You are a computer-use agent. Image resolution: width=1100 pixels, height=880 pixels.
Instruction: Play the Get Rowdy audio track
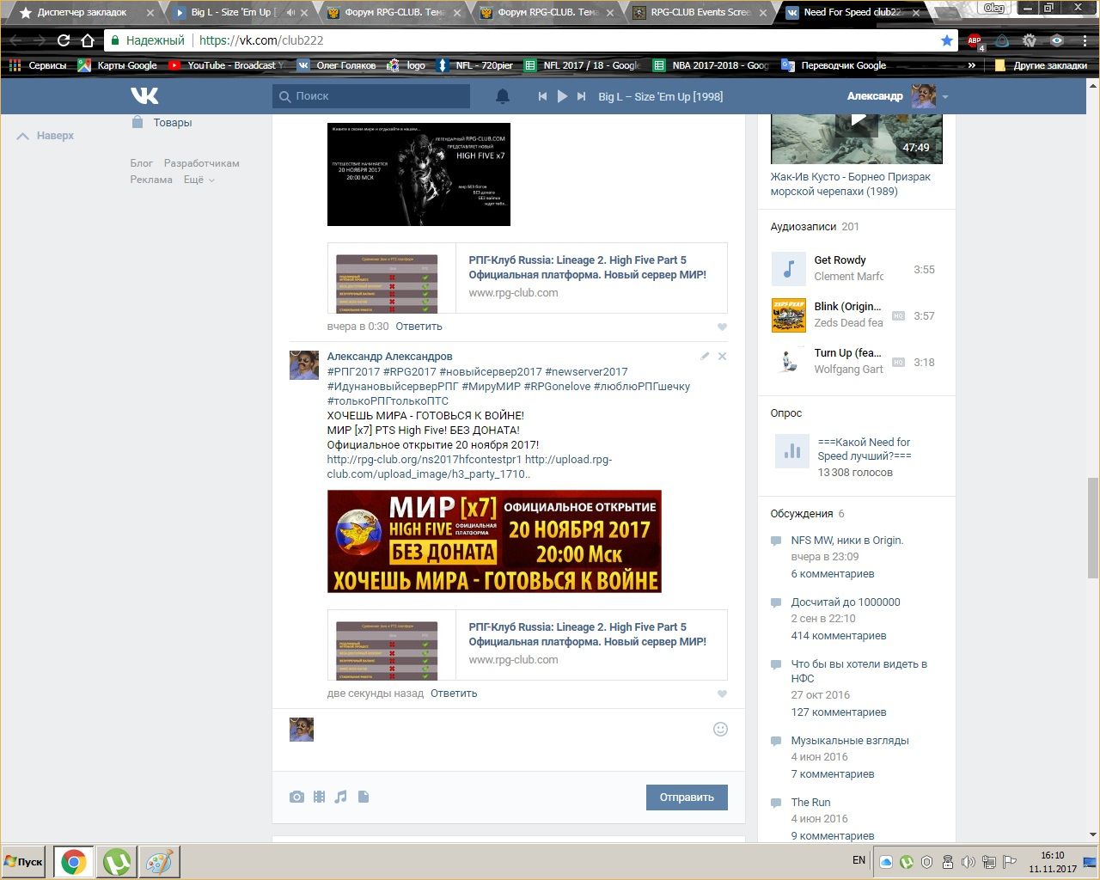pos(788,269)
